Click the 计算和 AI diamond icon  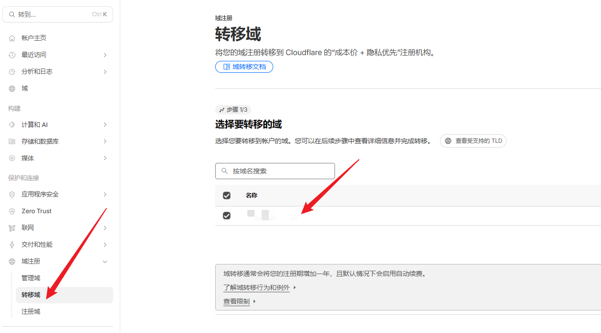(x=12, y=125)
